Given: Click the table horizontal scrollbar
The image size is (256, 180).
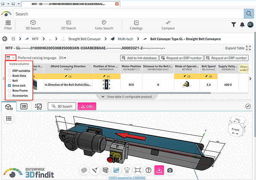Looking at the screenshot, I should (x=122, y=93).
